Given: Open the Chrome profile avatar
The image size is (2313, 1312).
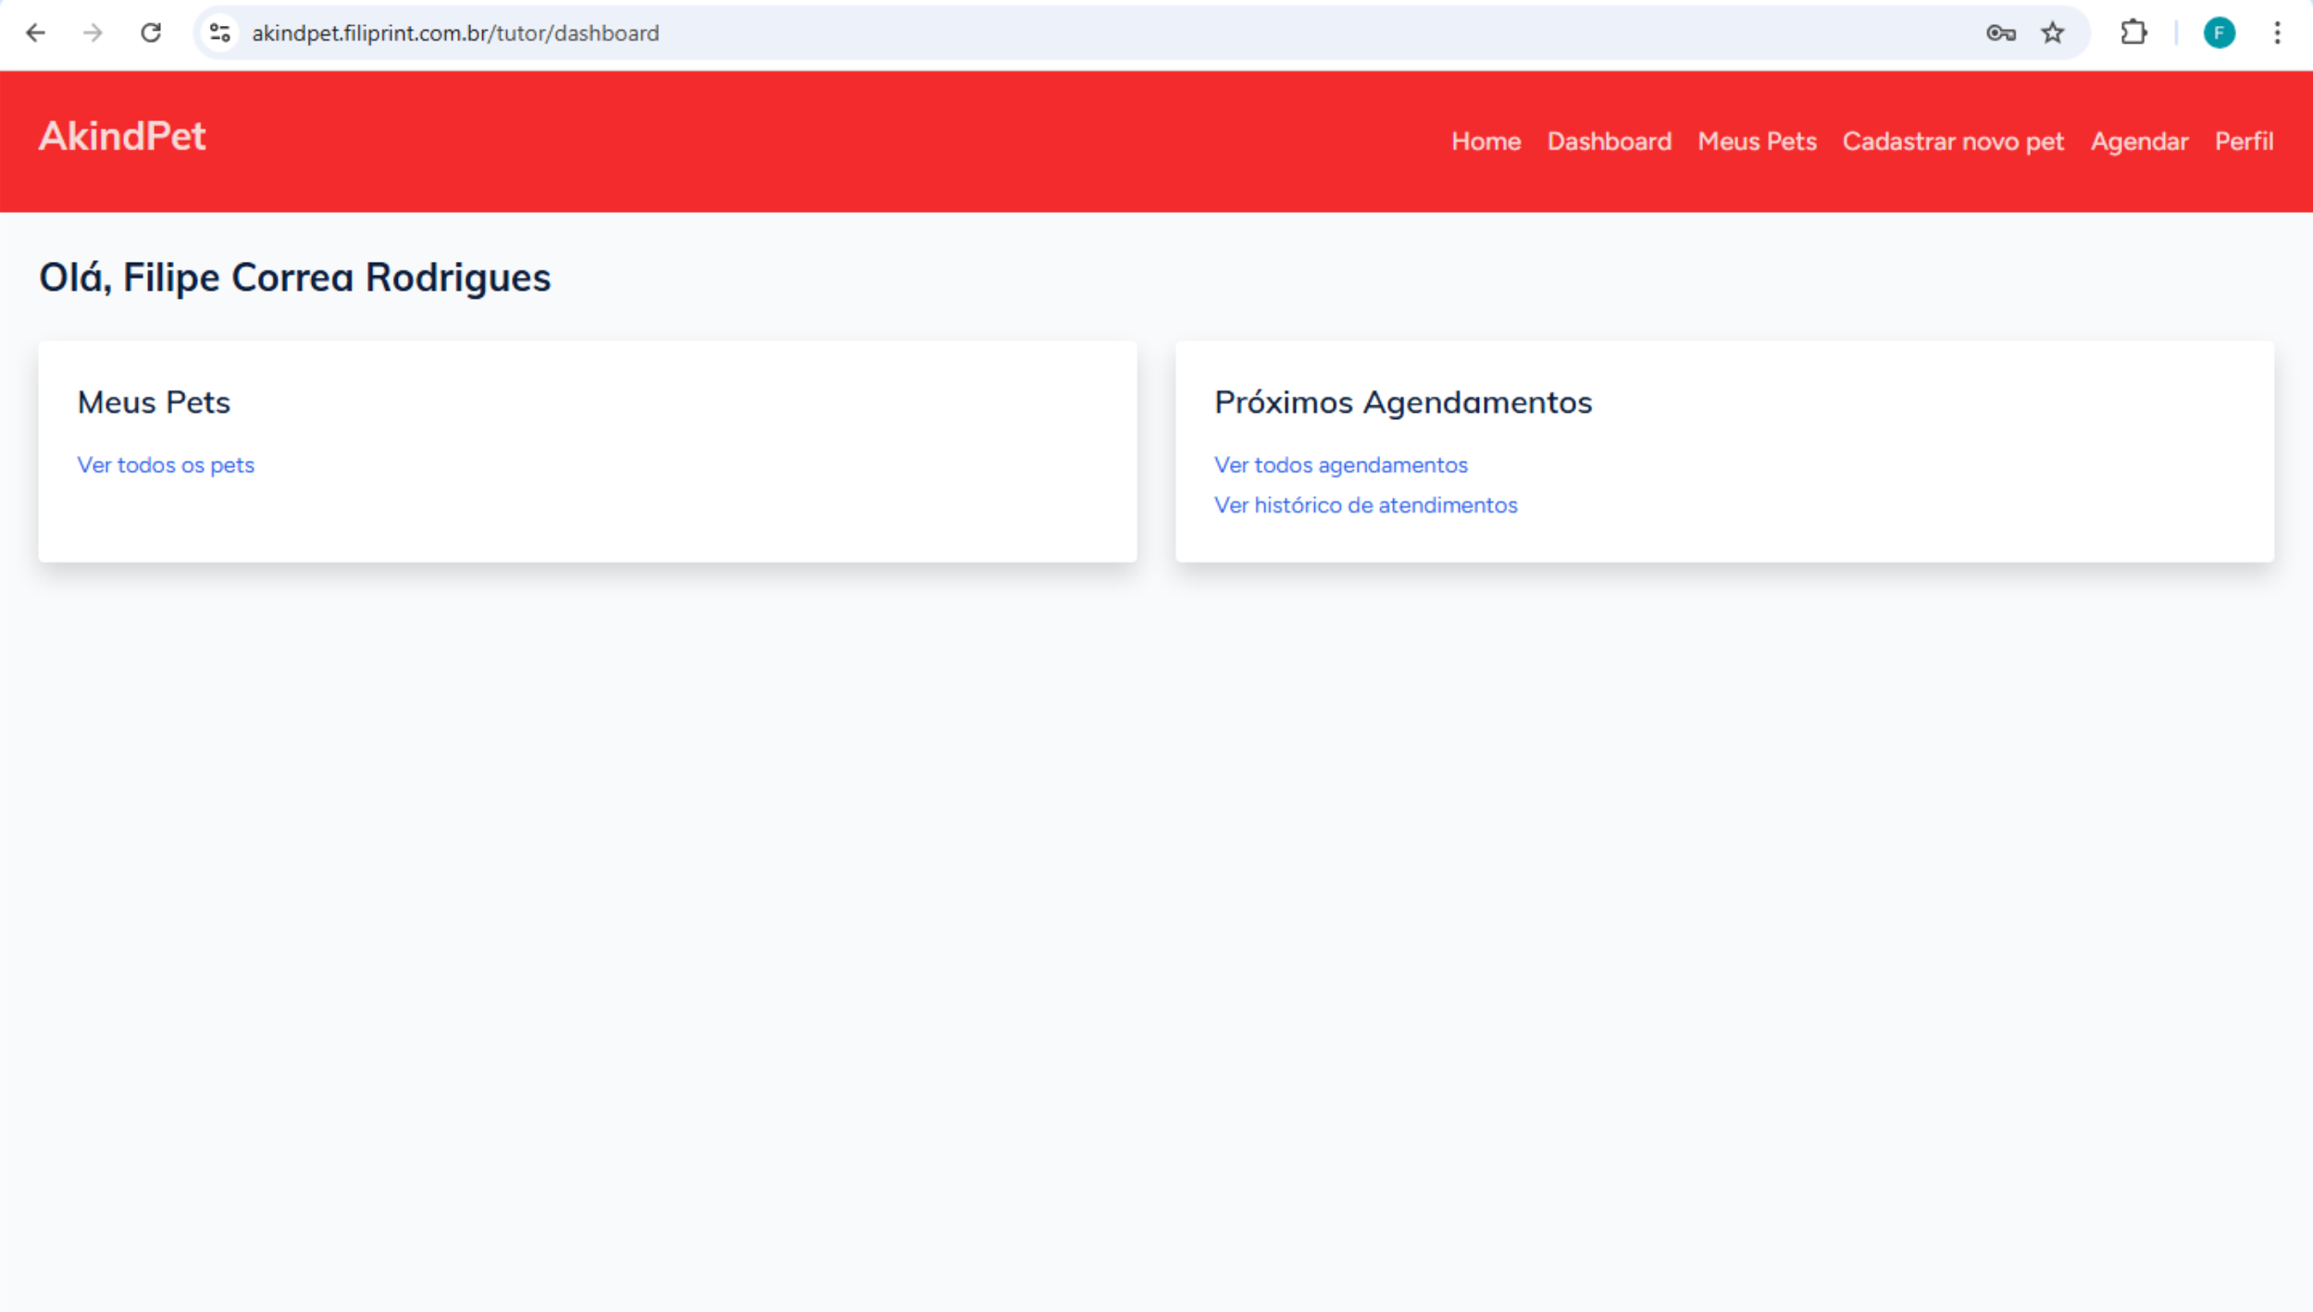Looking at the screenshot, I should coord(2219,33).
